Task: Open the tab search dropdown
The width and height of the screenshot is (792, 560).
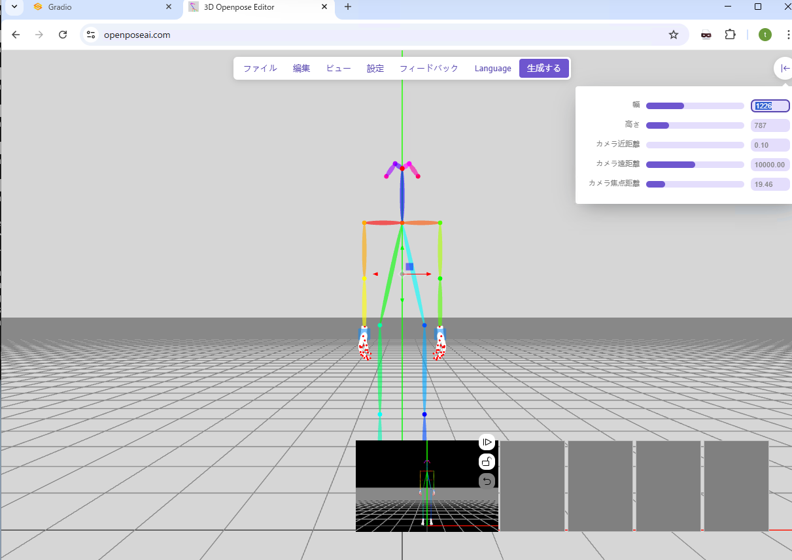Action: pyautogui.click(x=14, y=7)
